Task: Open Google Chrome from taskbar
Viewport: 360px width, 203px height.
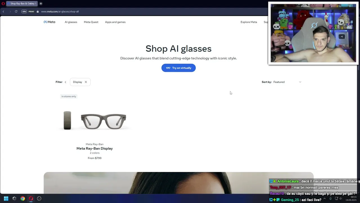Action: 22,198
